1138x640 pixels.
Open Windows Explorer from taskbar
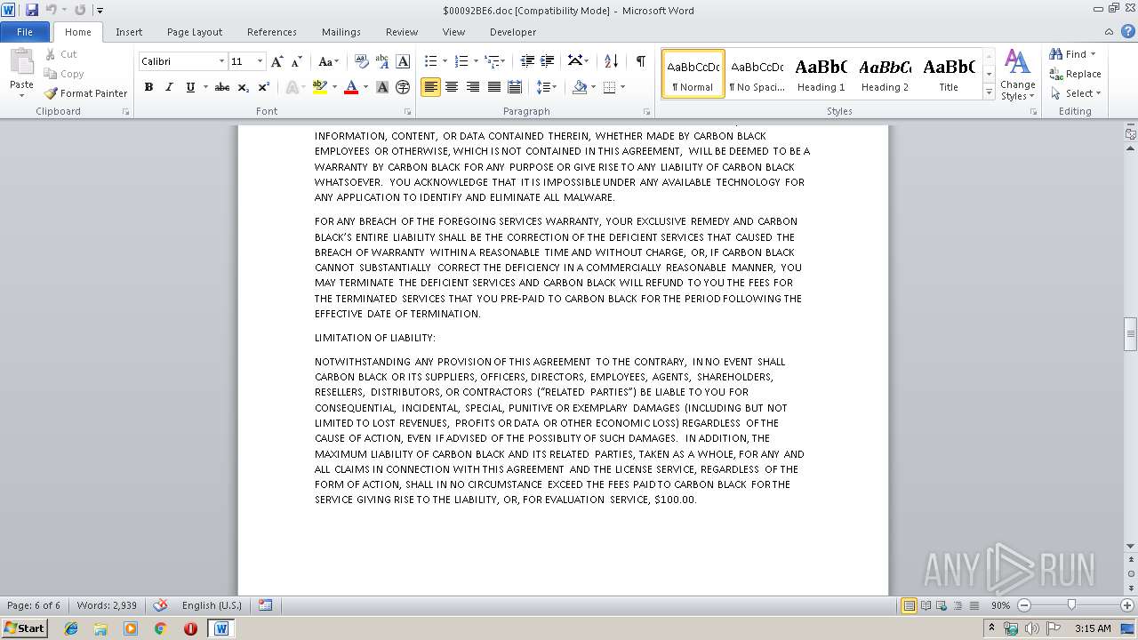pyautogui.click(x=100, y=628)
